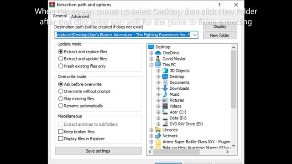Click the Save settings button
292x164 pixels.
[98, 151]
